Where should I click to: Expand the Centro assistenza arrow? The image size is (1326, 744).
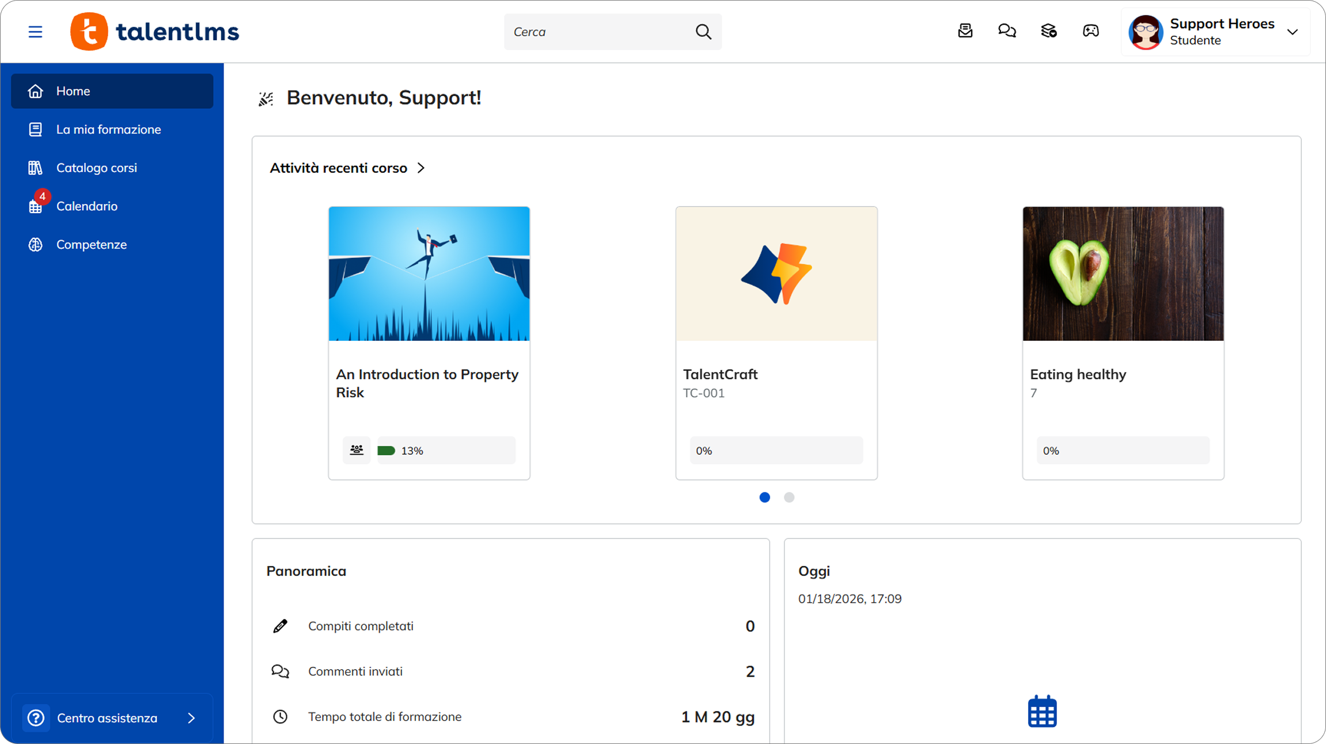click(x=191, y=718)
